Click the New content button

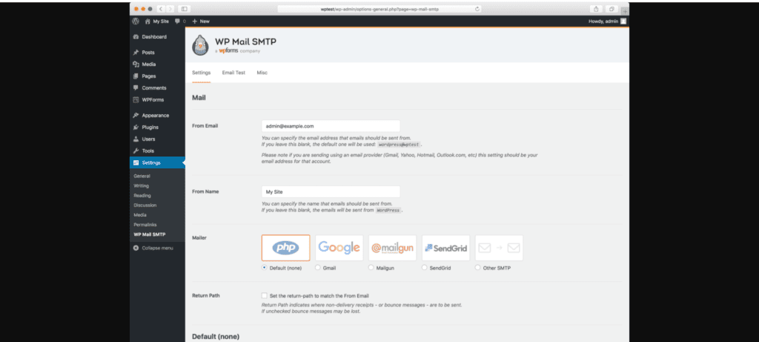pos(201,22)
